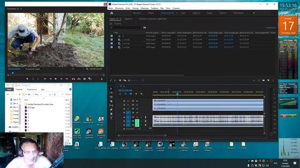Click green label swatch of sequence 13
Image resolution: width=300 pixels, height=168 pixels.
coord(112,36)
